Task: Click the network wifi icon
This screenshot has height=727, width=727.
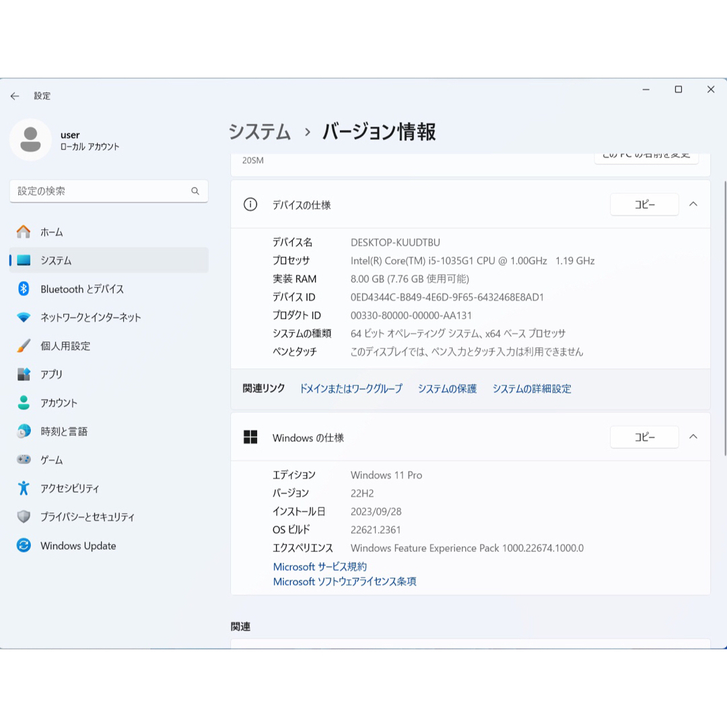Action: tap(24, 318)
